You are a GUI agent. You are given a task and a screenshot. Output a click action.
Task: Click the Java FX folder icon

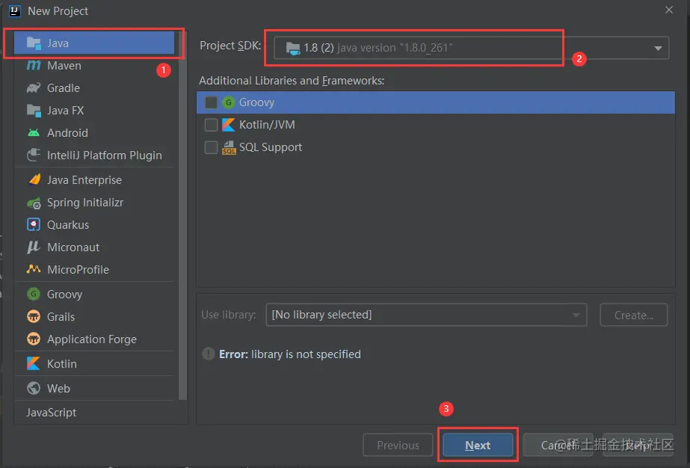tap(34, 110)
